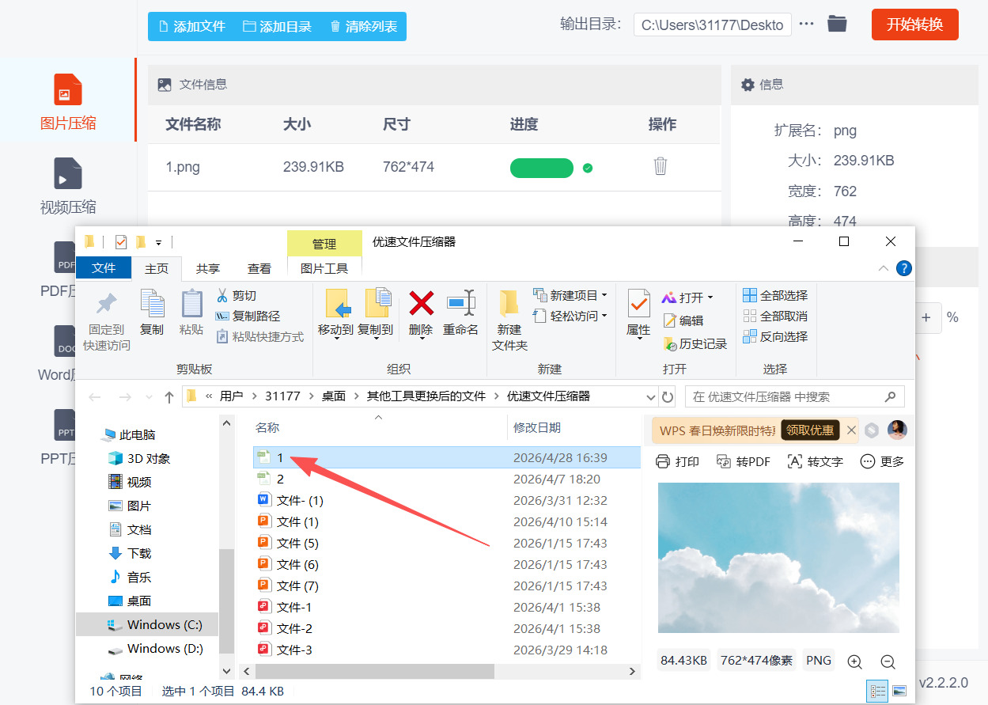988x705 pixels.
Task: Click the 修改日期 column header
Action: 537,427
